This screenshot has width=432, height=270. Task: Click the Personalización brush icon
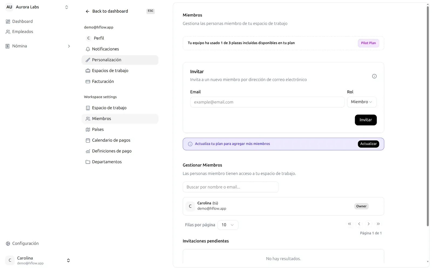pos(88,60)
